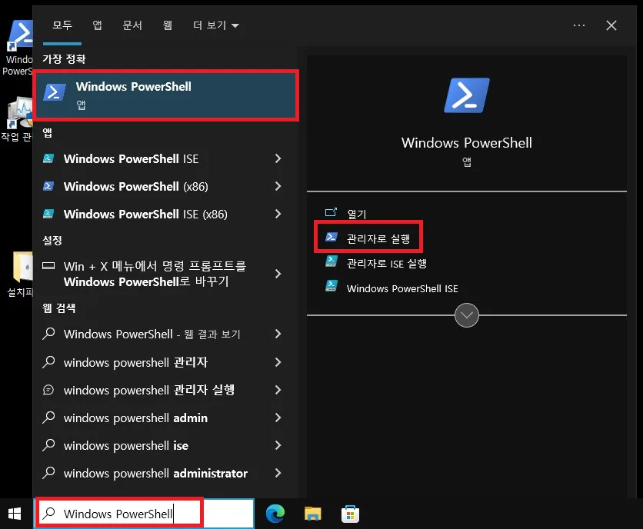This screenshot has height=529, width=643.
Task: Select 'windows powershell ise' web suggestion
Action: point(126,445)
